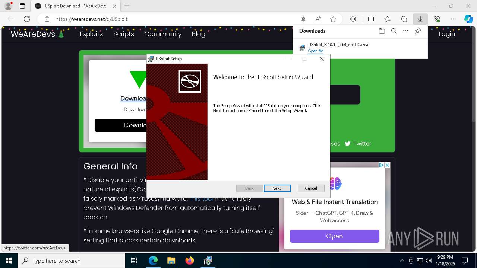This screenshot has height=268, width=477.
Task: Open Firefox from the taskbar
Action: coord(189,261)
